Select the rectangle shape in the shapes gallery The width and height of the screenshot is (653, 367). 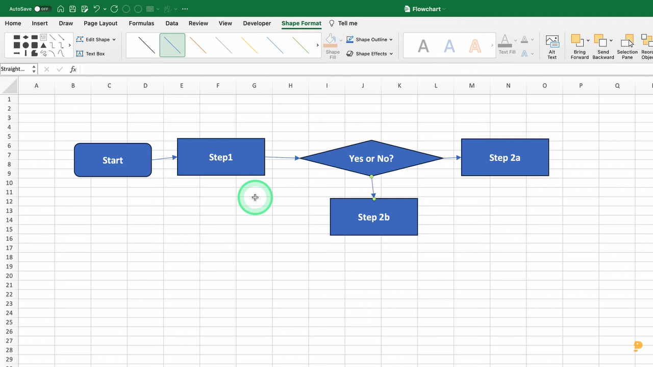(17, 37)
